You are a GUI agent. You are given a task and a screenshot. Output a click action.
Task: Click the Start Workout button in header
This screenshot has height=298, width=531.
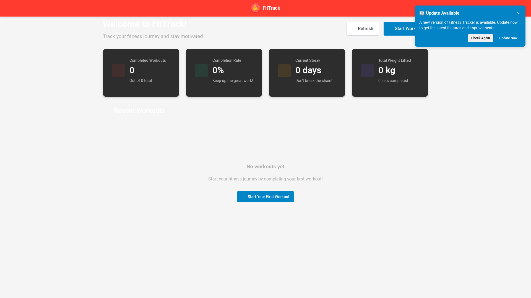pos(399,29)
